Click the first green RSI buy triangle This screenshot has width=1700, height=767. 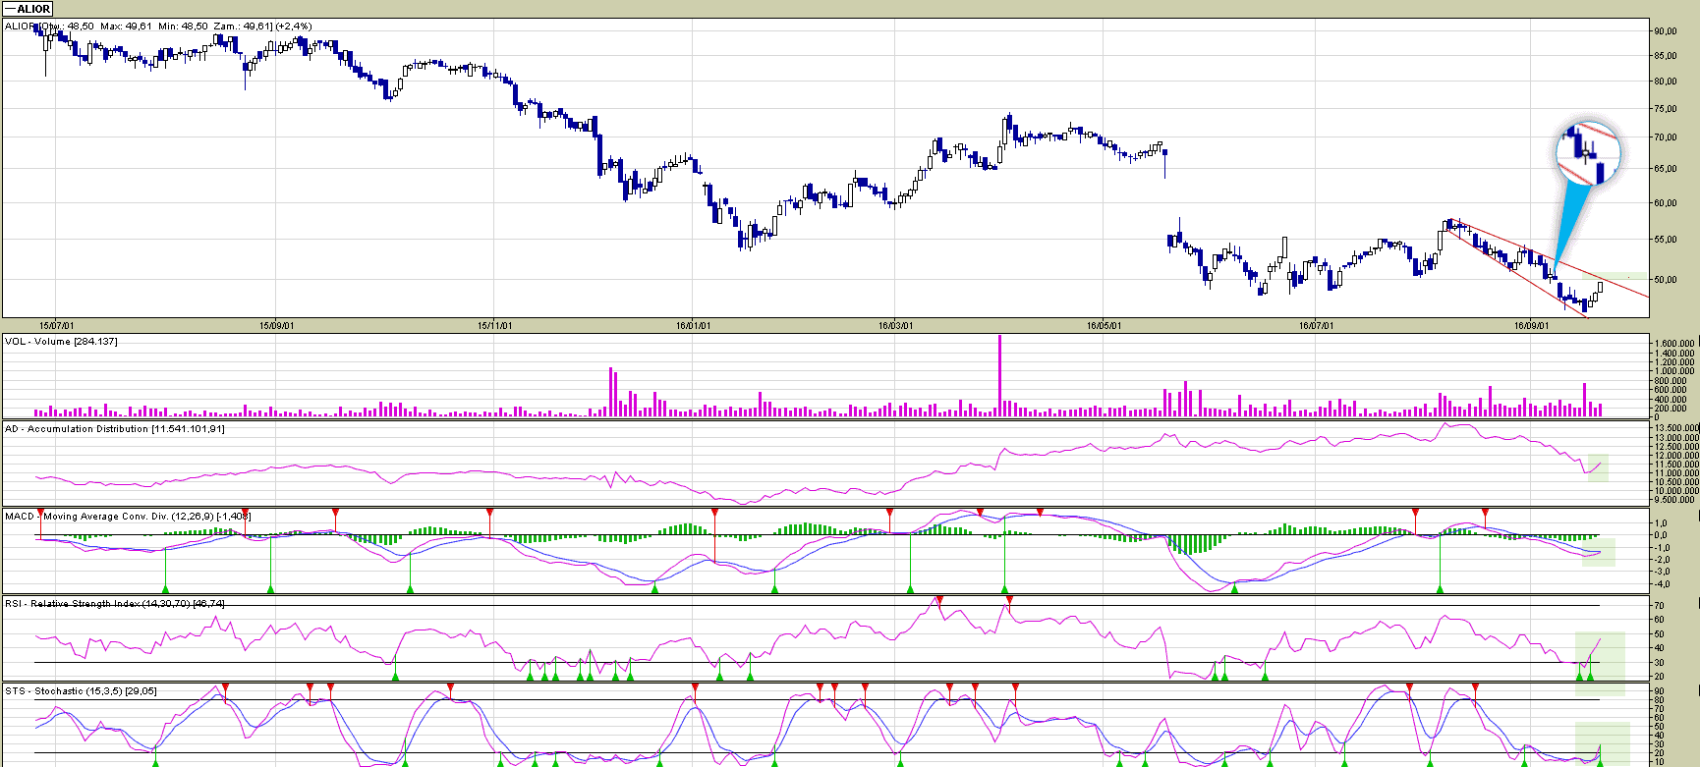point(395,676)
